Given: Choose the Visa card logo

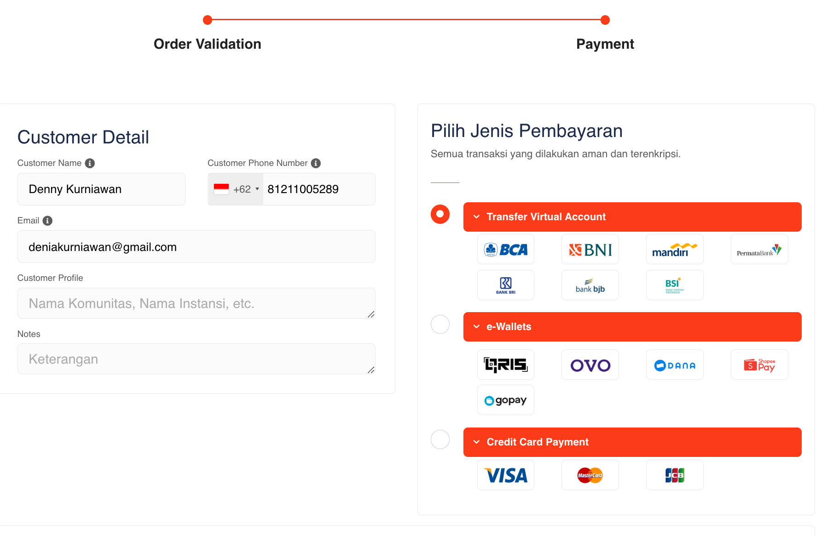Looking at the screenshot, I should pyautogui.click(x=505, y=475).
